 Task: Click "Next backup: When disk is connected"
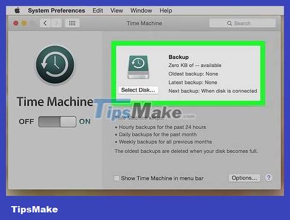[213, 91]
